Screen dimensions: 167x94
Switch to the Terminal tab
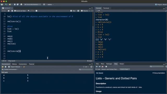(106, 8)
